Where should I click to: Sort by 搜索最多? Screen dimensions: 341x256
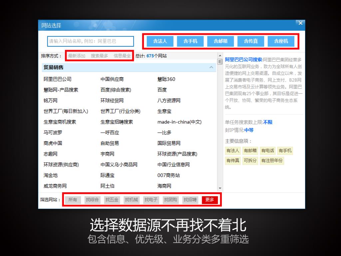coord(99,56)
